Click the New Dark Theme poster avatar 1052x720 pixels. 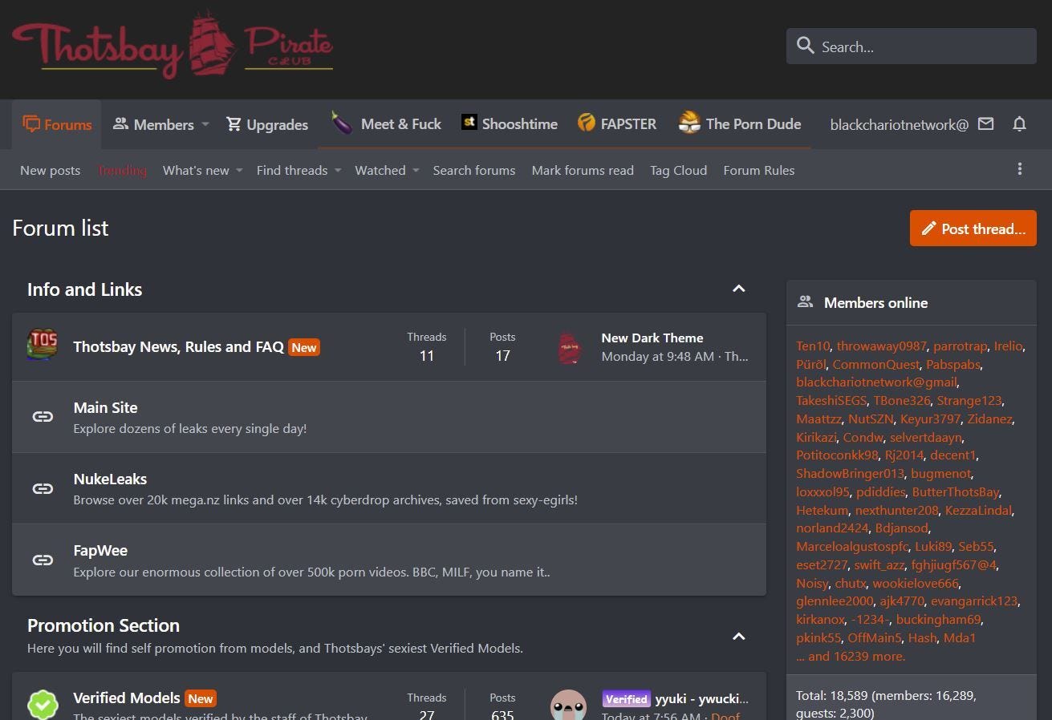pyautogui.click(x=569, y=348)
